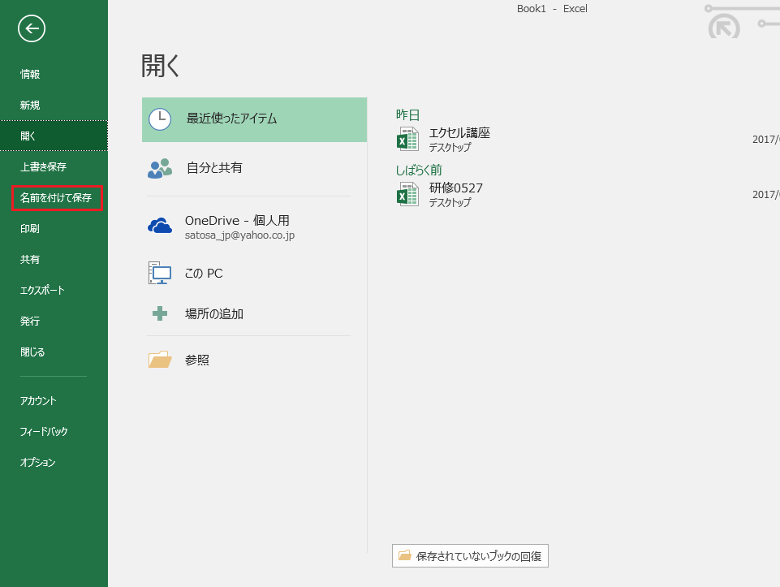780x587 pixels.
Task: Open the エクスポート page
Action: (x=54, y=290)
